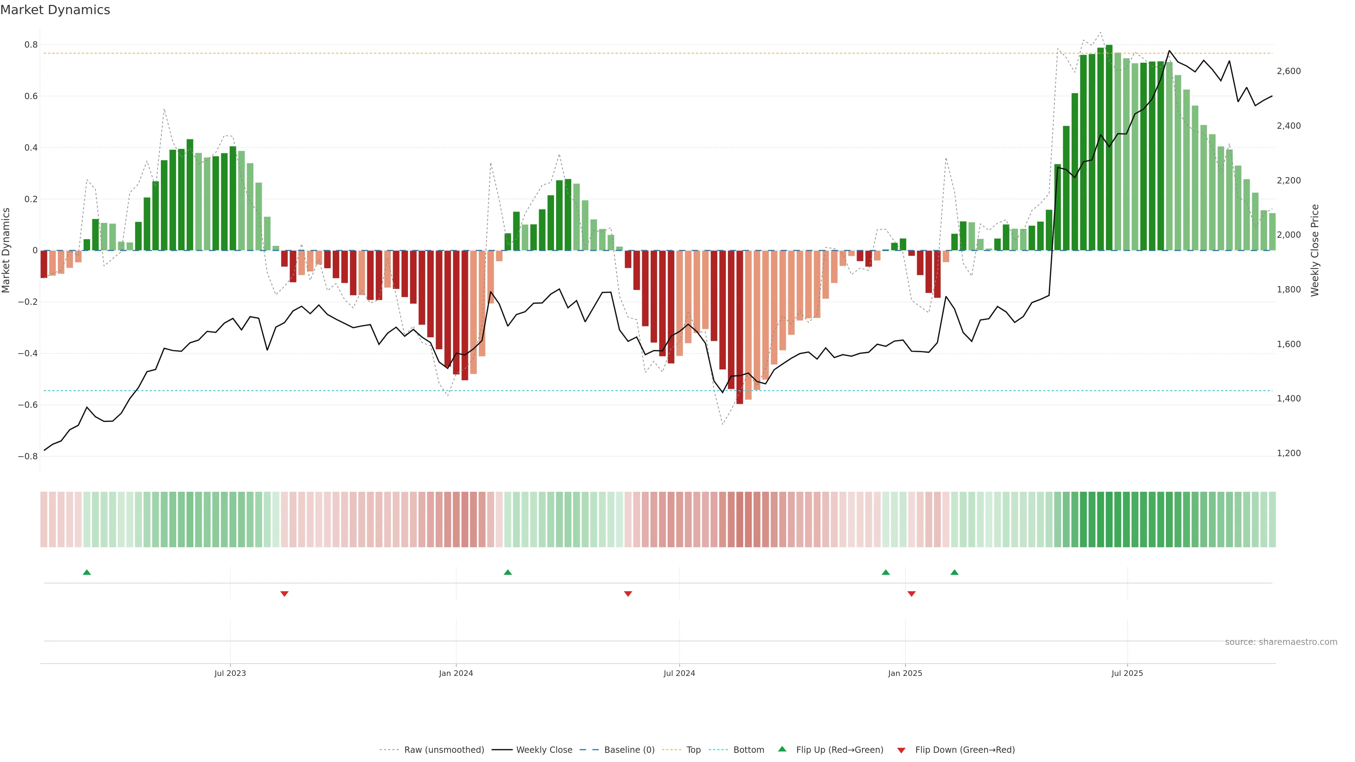Click the red Flip Down marker before Jul 2024
The image size is (1355, 762).
point(628,594)
